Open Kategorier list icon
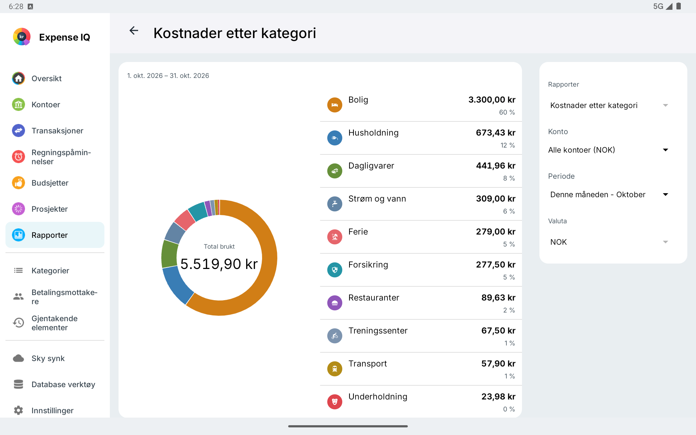Image resolution: width=696 pixels, height=435 pixels. point(18,270)
